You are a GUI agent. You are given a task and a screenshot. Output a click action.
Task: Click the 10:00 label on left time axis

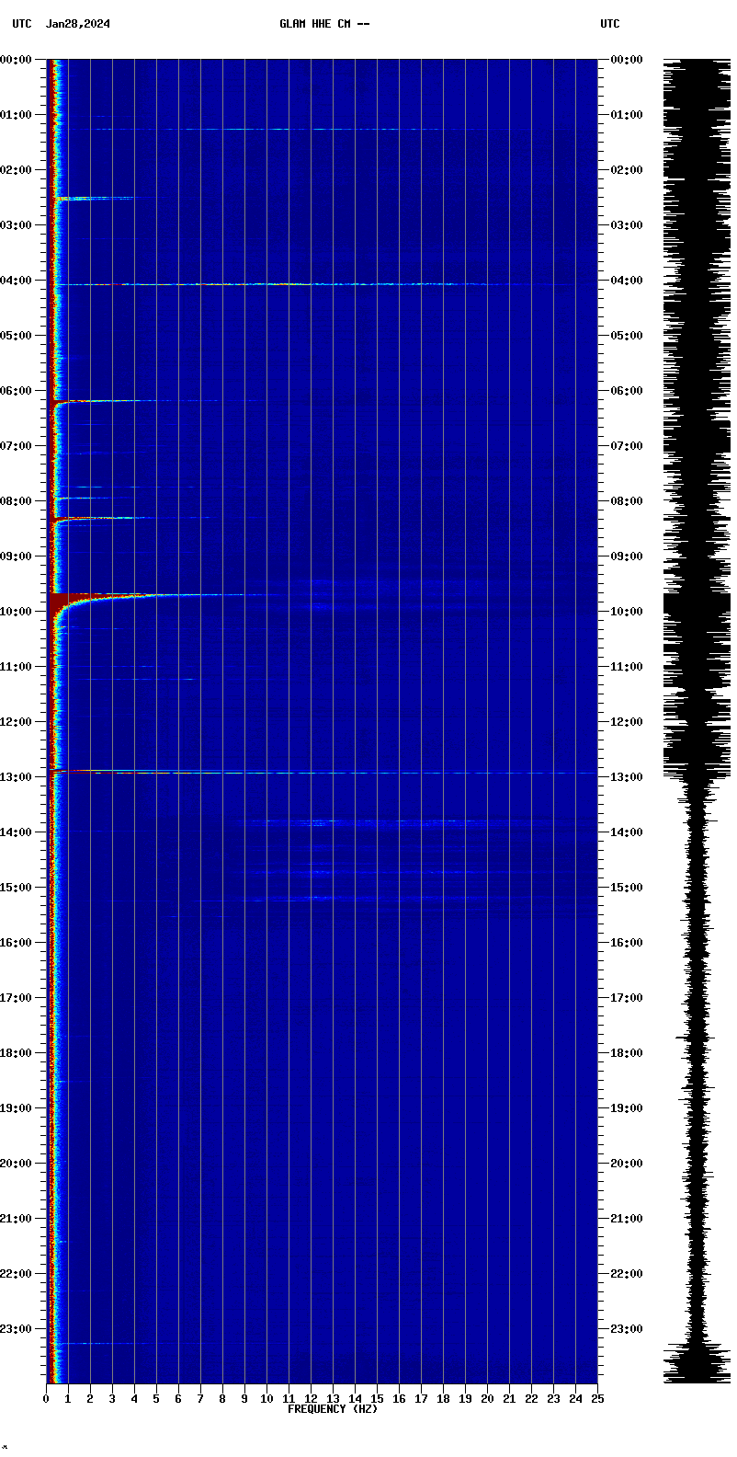(17, 612)
